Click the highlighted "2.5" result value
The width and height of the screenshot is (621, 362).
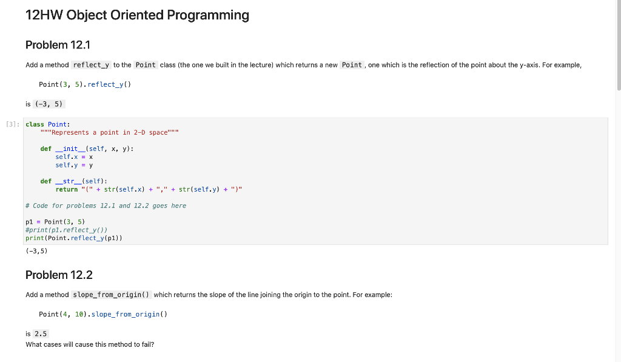pyautogui.click(x=42, y=334)
